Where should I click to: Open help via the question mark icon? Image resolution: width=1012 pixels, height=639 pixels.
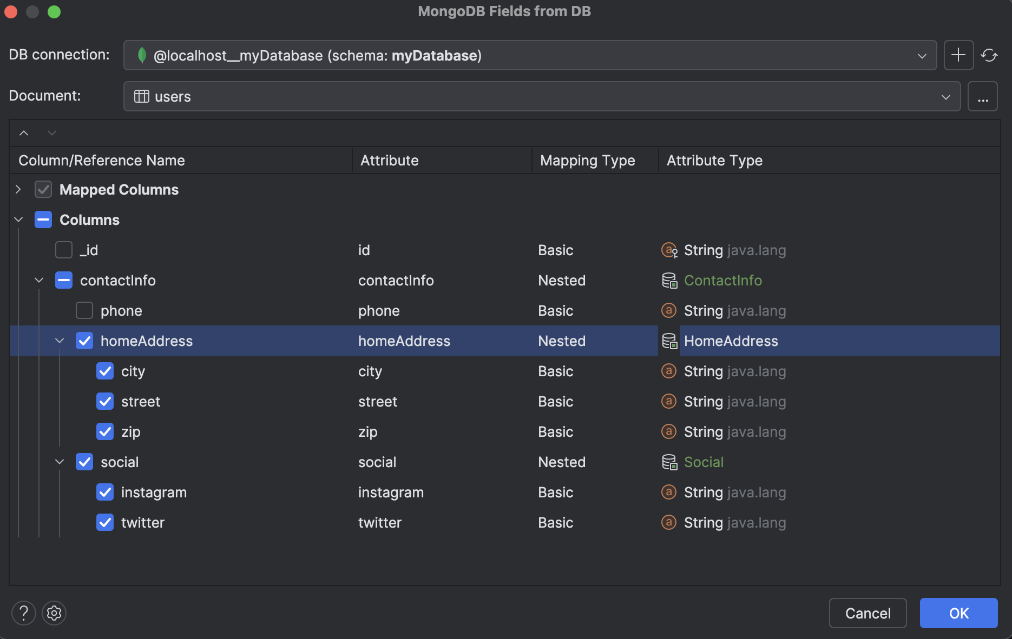[x=23, y=613]
